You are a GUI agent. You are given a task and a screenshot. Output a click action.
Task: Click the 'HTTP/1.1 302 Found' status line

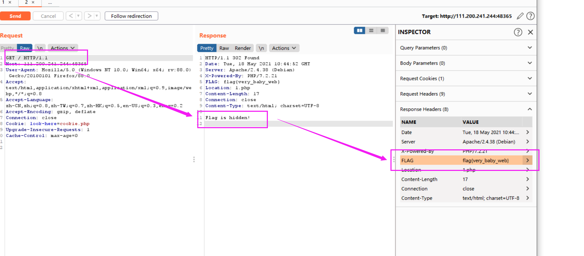(x=232, y=58)
